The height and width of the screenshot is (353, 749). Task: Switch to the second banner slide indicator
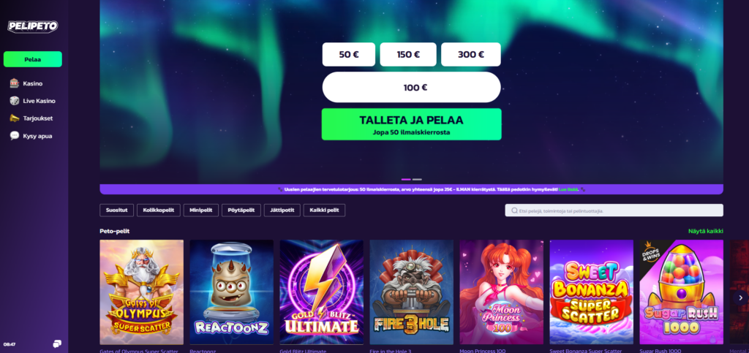417,179
